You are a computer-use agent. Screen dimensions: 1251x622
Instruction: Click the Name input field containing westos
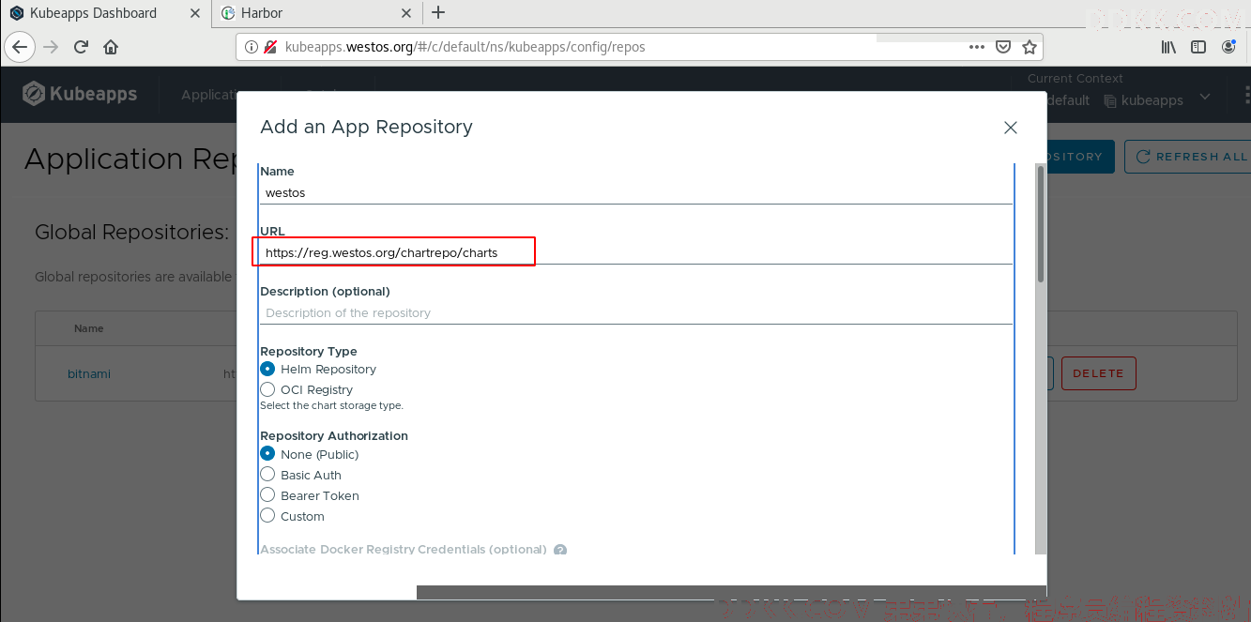click(x=636, y=192)
